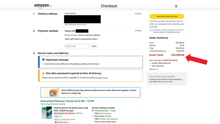
Task: Click the Important message info icon
Action: (x=43, y=60)
